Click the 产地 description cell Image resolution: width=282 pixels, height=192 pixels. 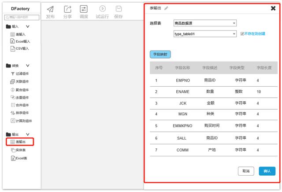[211, 150]
